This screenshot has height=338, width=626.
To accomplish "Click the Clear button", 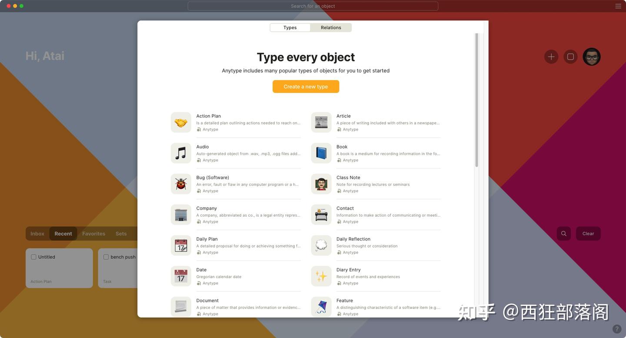I will pos(588,234).
